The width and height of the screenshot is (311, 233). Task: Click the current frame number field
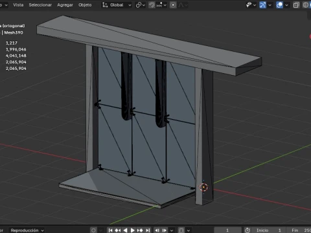tap(227, 230)
